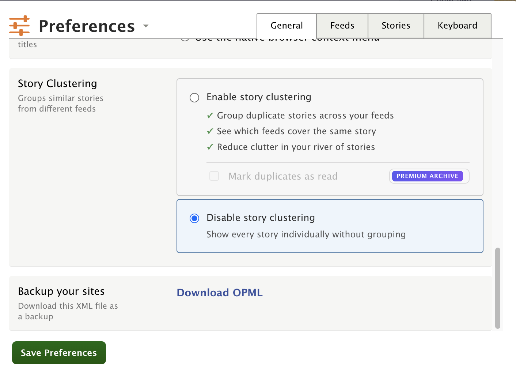
Task: Click the Preferences title text
Action: (x=87, y=26)
